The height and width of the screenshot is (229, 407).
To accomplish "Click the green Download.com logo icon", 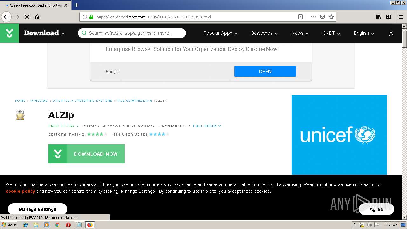I will [x=10, y=33].
